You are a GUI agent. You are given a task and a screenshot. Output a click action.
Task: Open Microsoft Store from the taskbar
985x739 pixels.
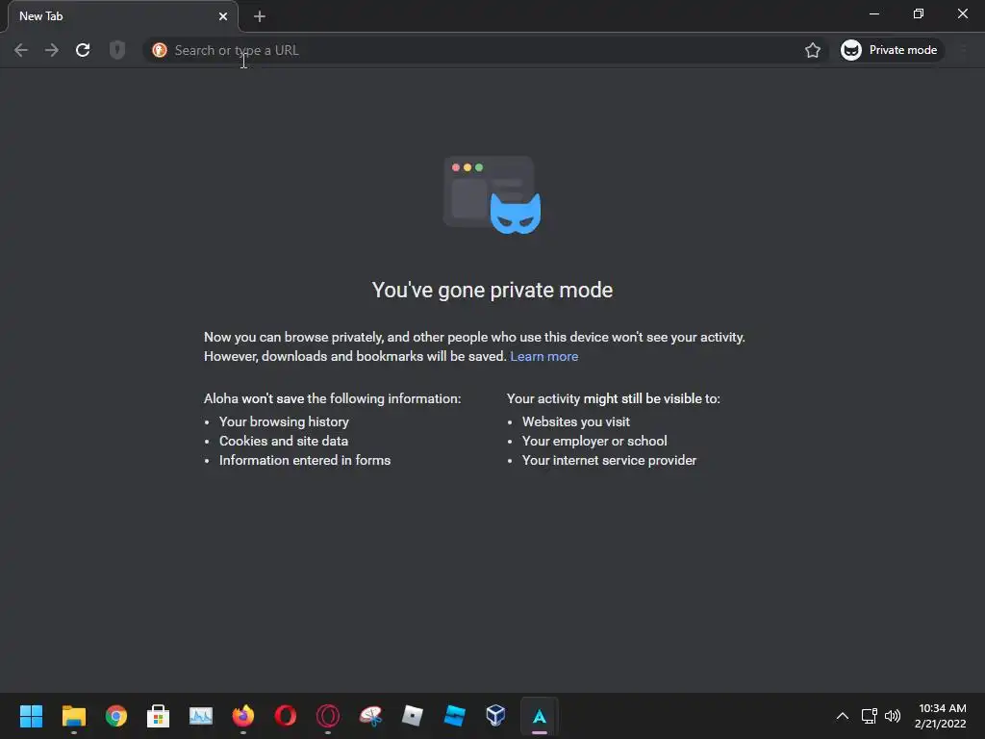tap(159, 716)
